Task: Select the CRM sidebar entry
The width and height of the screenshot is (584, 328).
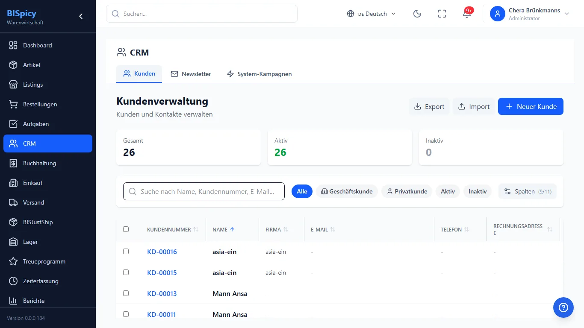Action: coord(48,143)
